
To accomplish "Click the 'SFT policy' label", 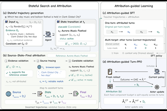I will click(156, 56).
